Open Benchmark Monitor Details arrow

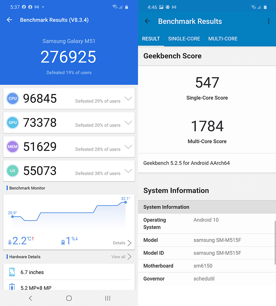[129, 243]
